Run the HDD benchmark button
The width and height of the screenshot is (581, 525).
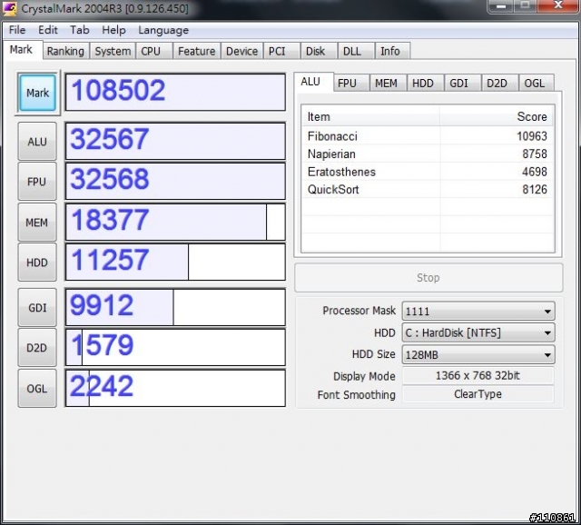pos(37,262)
